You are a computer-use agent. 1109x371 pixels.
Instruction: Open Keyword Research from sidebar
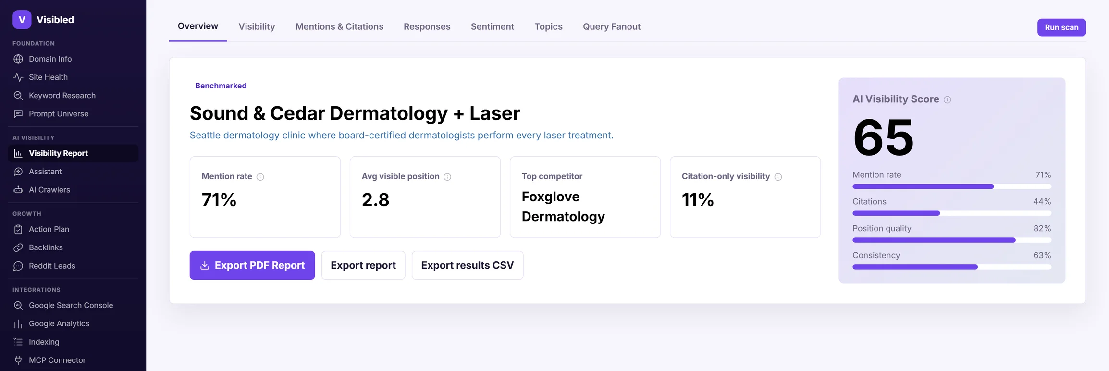[x=73, y=96]
